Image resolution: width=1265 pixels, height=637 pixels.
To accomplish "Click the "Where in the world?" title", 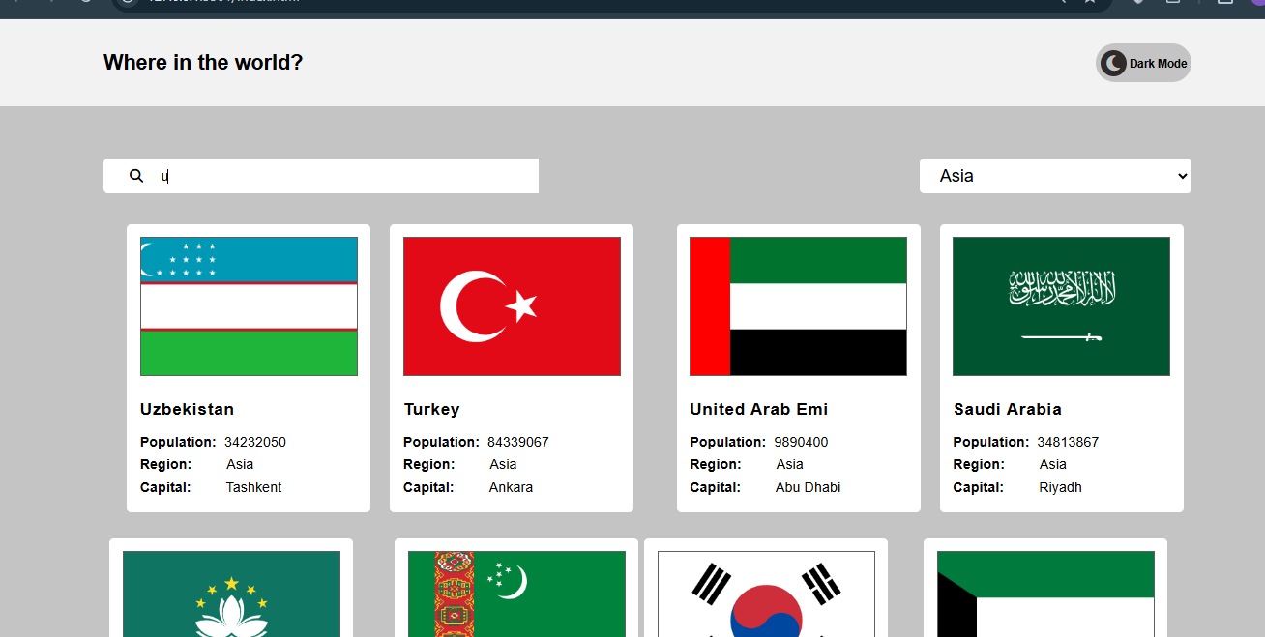I will pos(203,63).
